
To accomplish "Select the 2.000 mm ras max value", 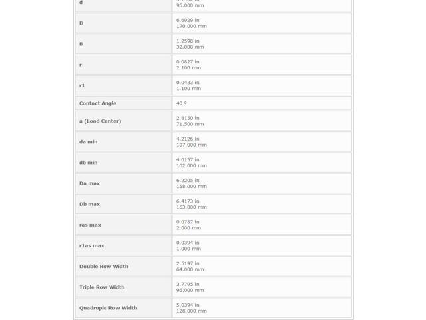I will [x=188, y=228].
